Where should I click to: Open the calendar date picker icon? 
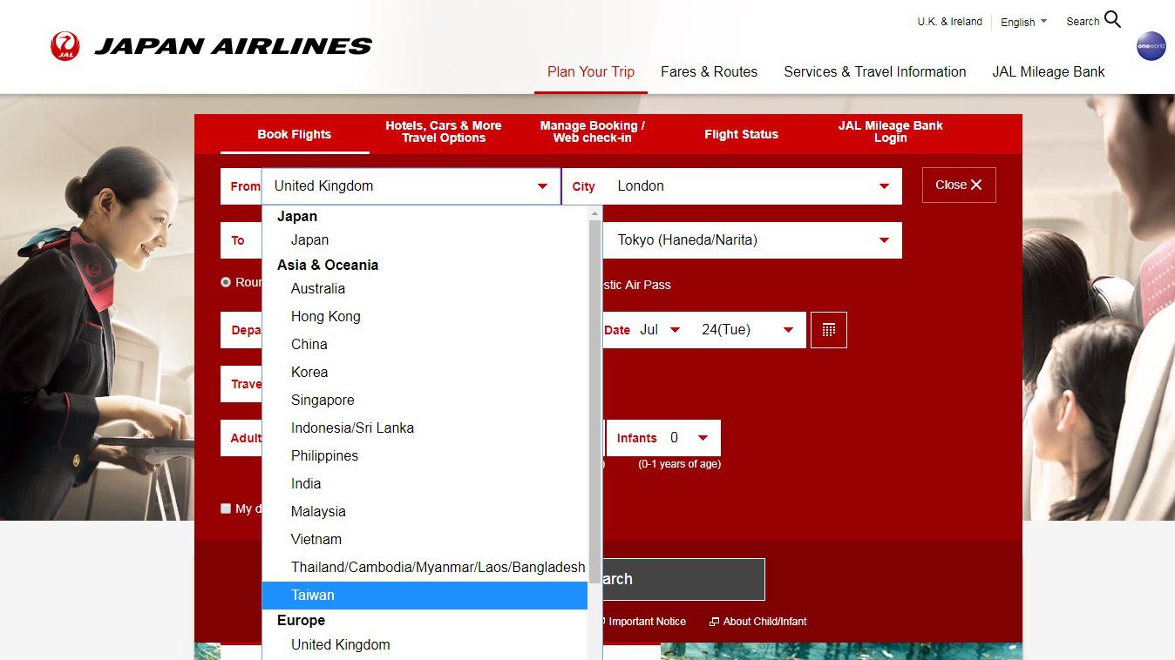828,330
